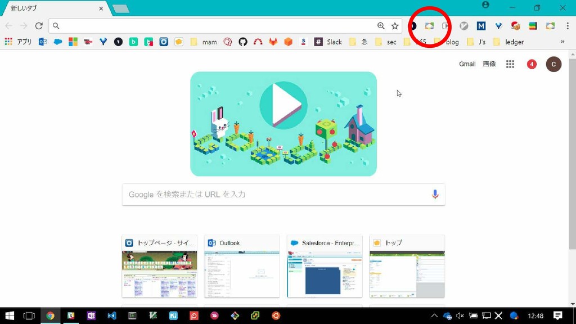Open the OneDrive cloud tray icon
The height and width of the screenshot is (324, 576).
tap(447, 316)
